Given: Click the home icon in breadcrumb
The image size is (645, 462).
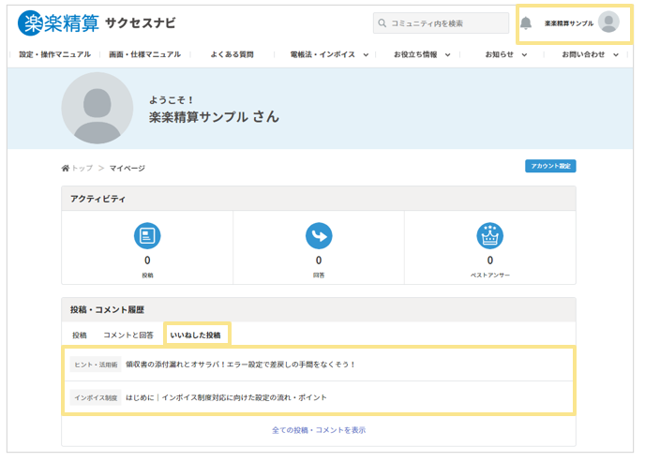Looking at the screenshot, I should pos(66,168).
